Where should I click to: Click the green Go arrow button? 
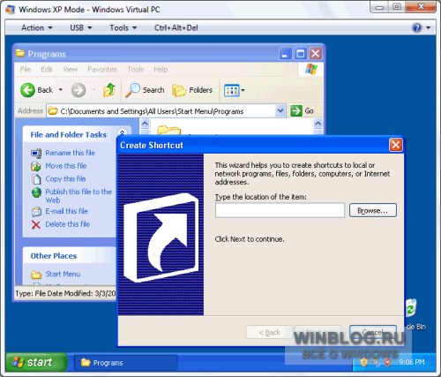click(x=296, y=111)
